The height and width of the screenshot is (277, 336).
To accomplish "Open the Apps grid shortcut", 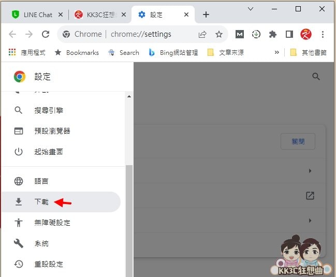I will click(x=27, y=52).
